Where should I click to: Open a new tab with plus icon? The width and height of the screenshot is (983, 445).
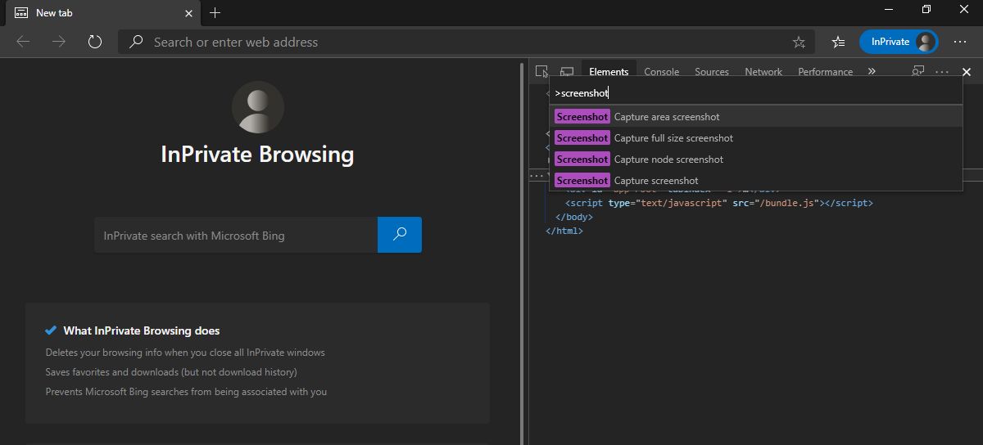[215, 13]
